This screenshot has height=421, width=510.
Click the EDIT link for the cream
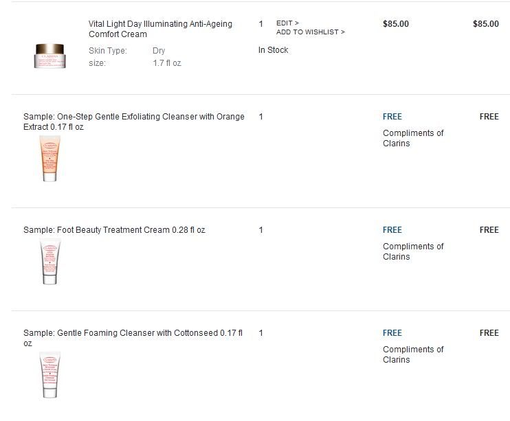(x=287, y=23)
